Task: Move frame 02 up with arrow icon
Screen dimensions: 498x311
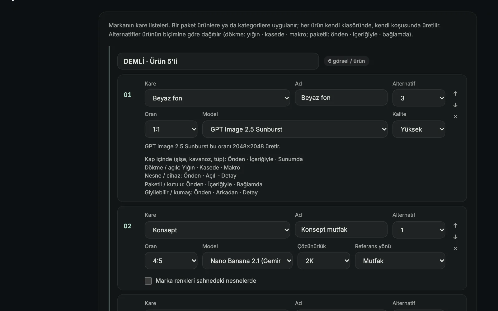Action: (x=455, y=225)
